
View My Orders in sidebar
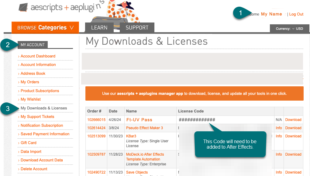coord(30,82)
